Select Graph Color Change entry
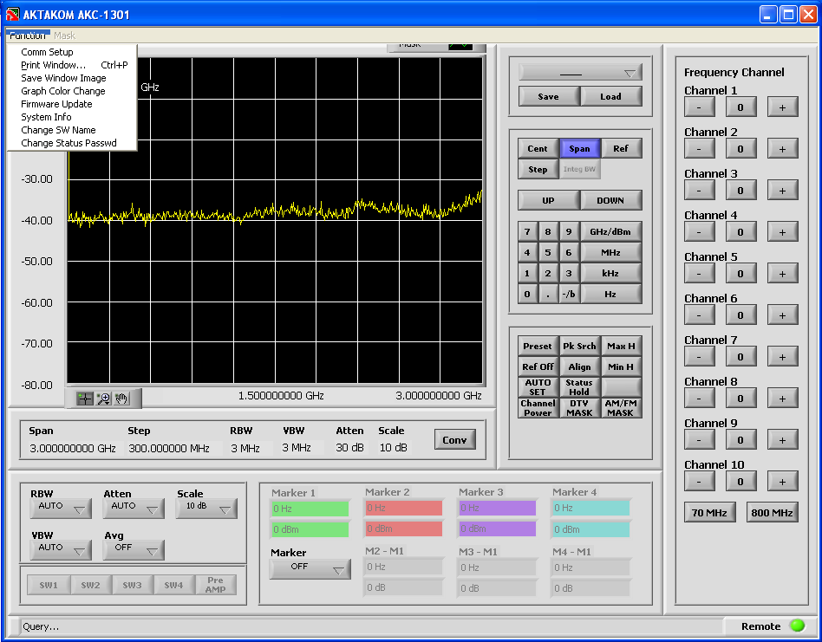822x642 pixels. [72, 91]
